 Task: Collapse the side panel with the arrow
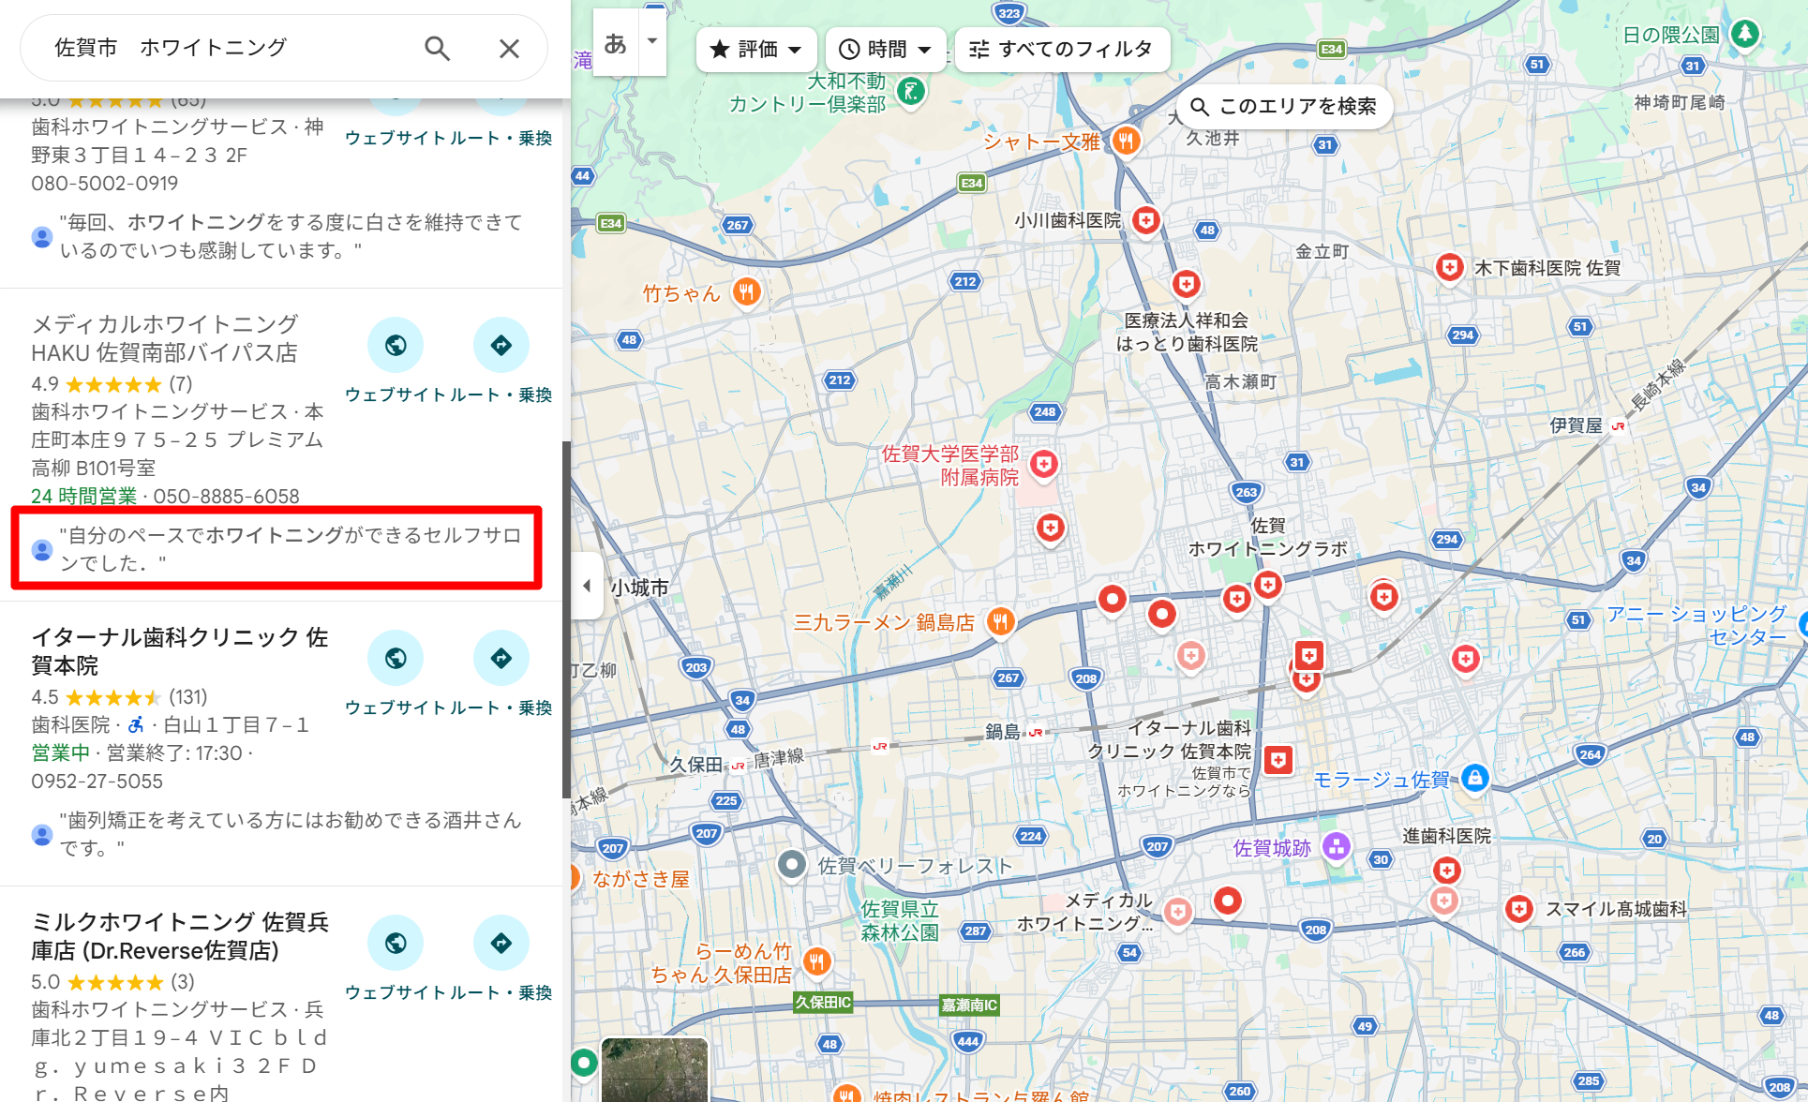point(587,586)
